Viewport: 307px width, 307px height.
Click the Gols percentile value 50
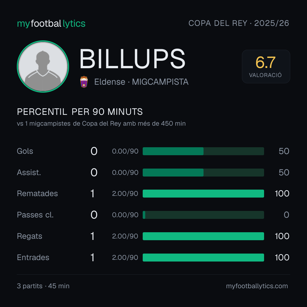(x=284, y=151)
